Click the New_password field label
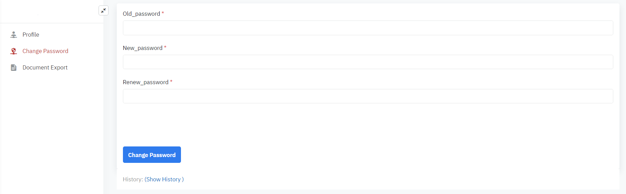626x194 pixels. click(x=143, y=48)
